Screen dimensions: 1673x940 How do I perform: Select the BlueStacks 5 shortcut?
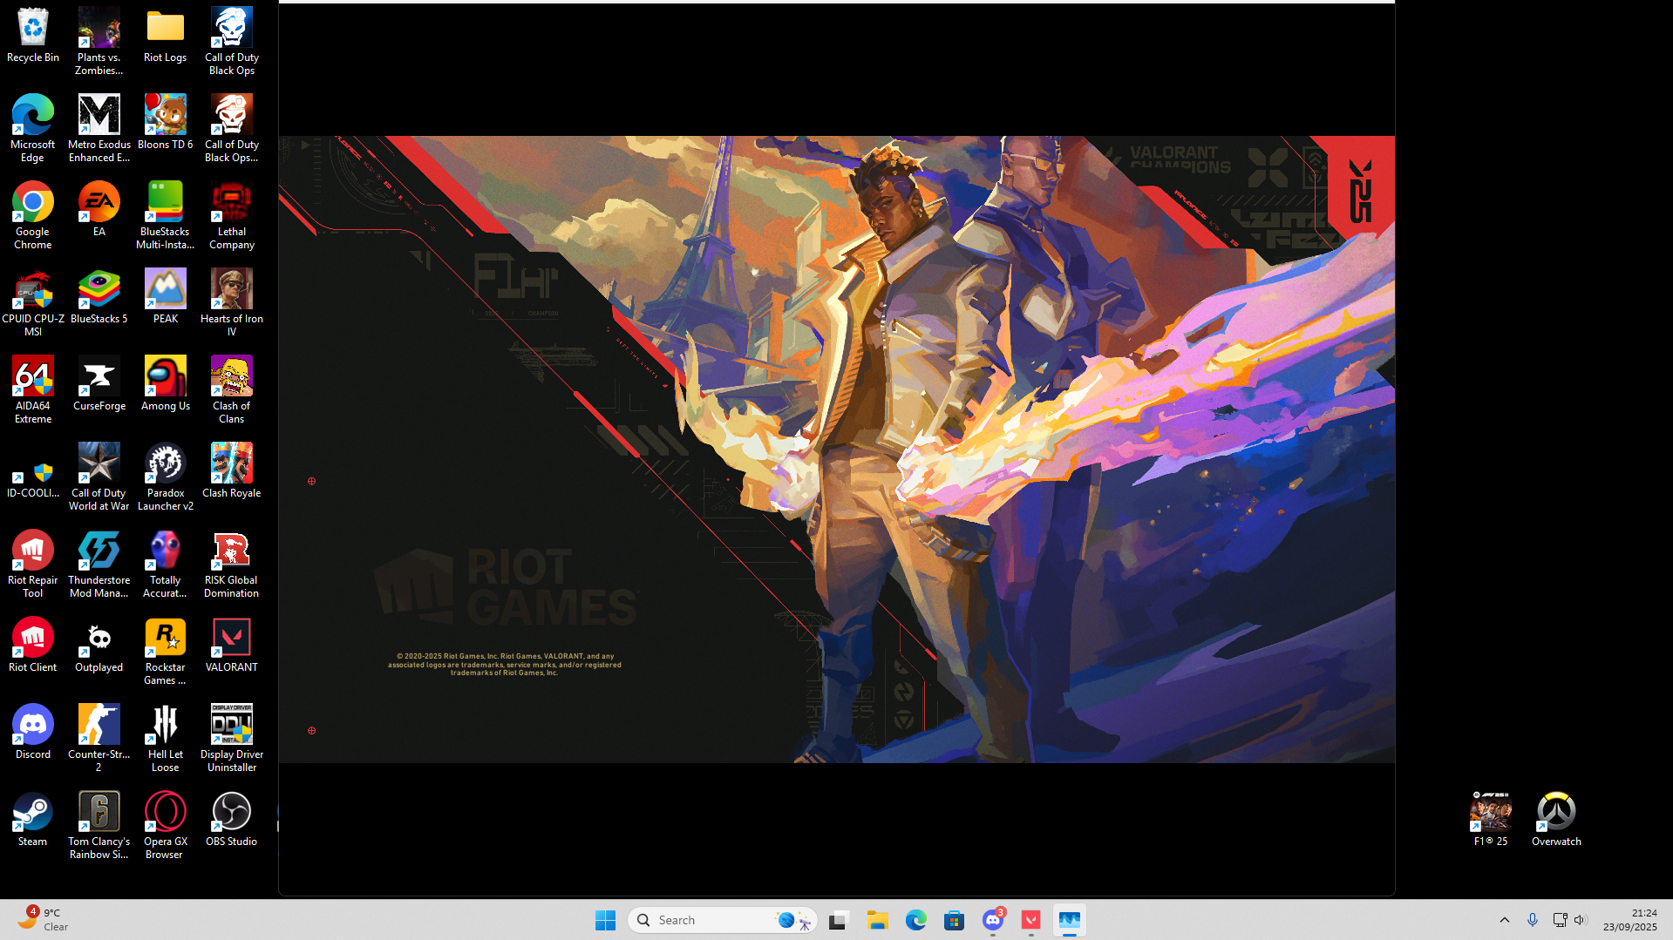99,297
